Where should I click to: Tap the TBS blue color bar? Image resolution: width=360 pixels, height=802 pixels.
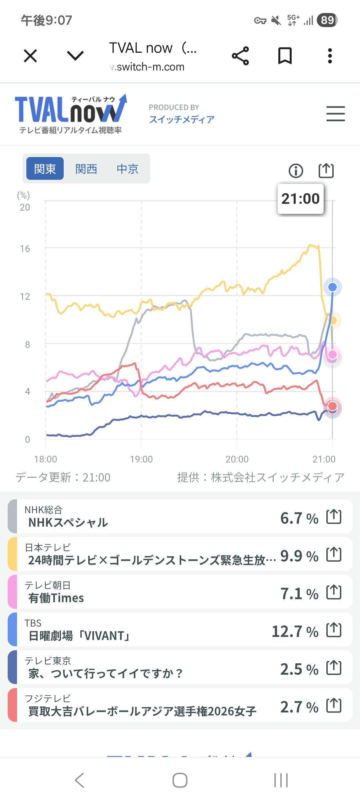(12, 630)
